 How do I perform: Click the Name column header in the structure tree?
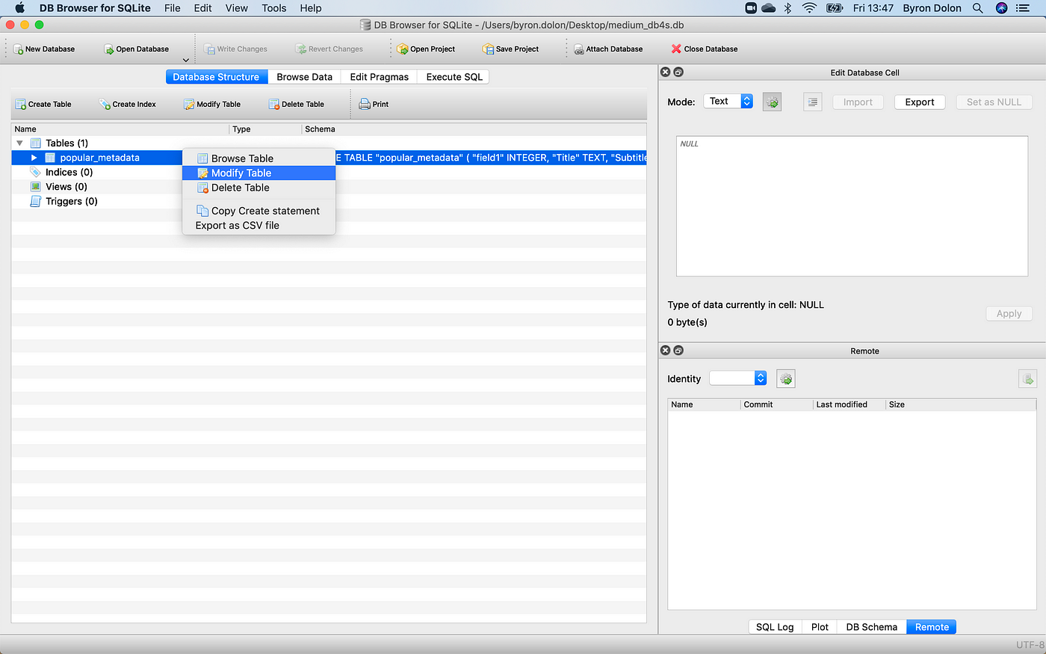pos(120,129)
